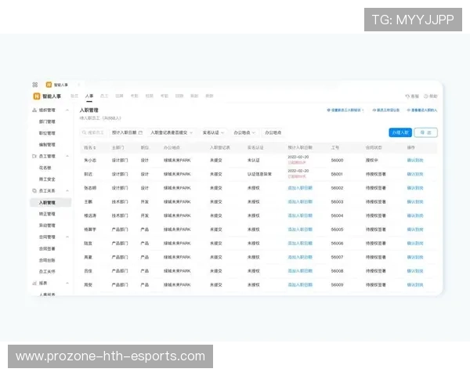The width and height of the screenshot is (470, 376).
Task: Click 添加入职日期 for employee 56008
Action: tap(300, 271)
